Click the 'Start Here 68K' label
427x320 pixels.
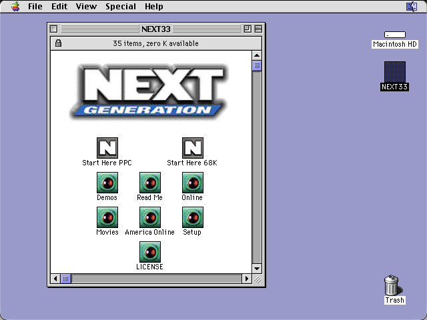(192, 163)
